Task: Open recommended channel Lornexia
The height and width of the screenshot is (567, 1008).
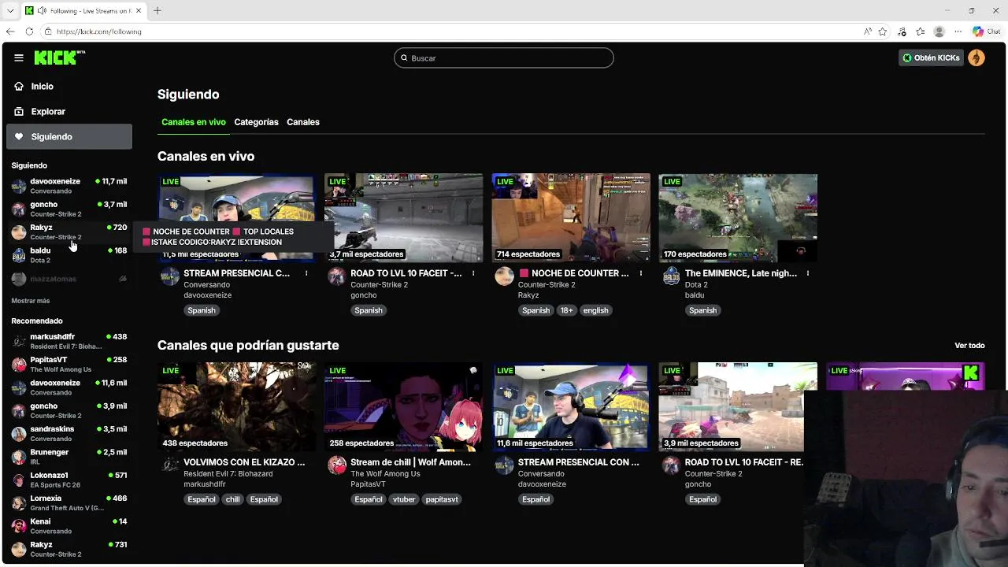Action: pyautogui.click(x=69, y=502)
